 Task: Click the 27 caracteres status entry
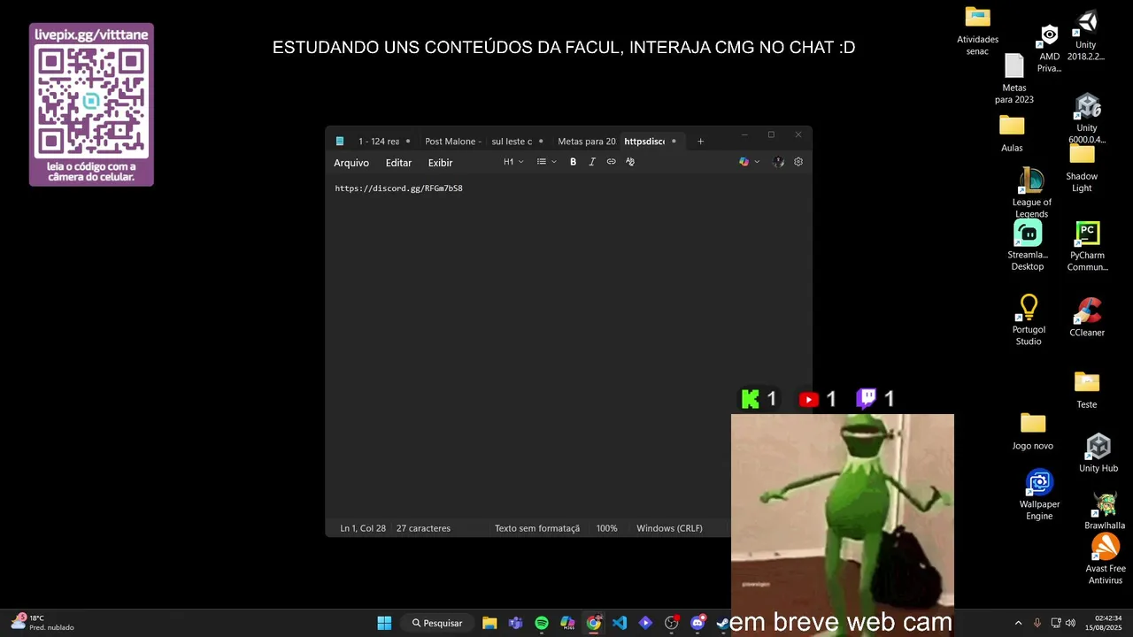(x=423, y=528)
